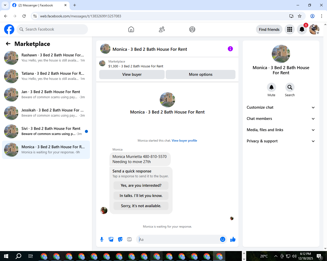Click browser reload button

24,16
